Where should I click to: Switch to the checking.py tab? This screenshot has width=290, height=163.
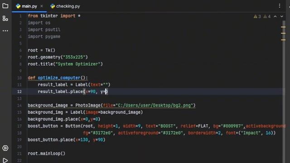click(65, 6)
